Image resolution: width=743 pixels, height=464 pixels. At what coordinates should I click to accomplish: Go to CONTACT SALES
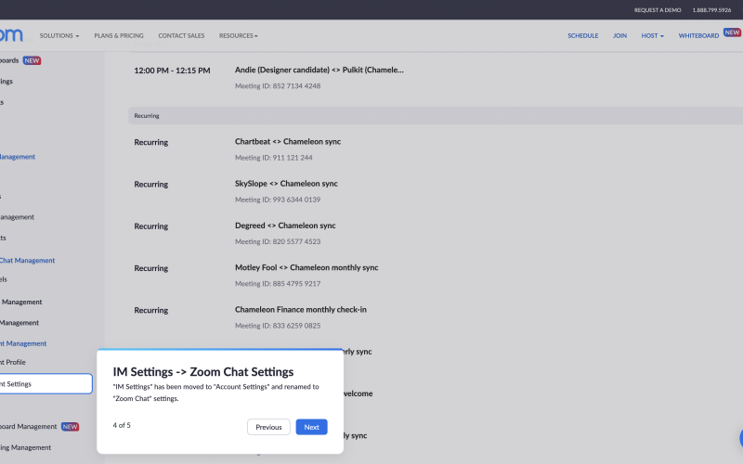click(x=181, y=35)
